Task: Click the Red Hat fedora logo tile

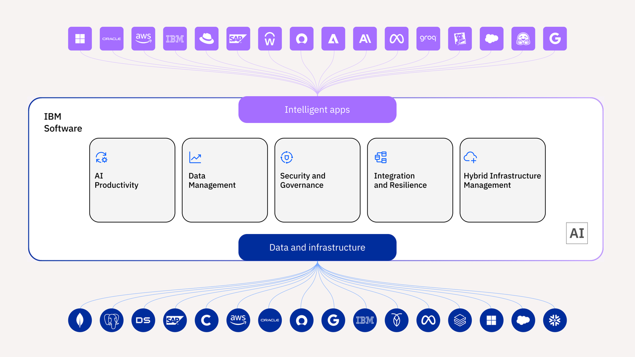Action: [207, 39]
